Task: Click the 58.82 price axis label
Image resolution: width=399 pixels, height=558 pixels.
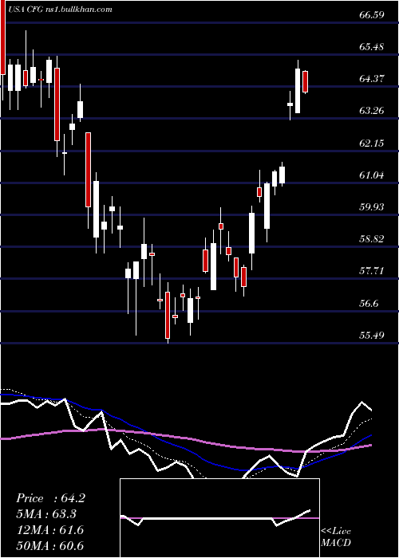Action: [x=372, y=239]
